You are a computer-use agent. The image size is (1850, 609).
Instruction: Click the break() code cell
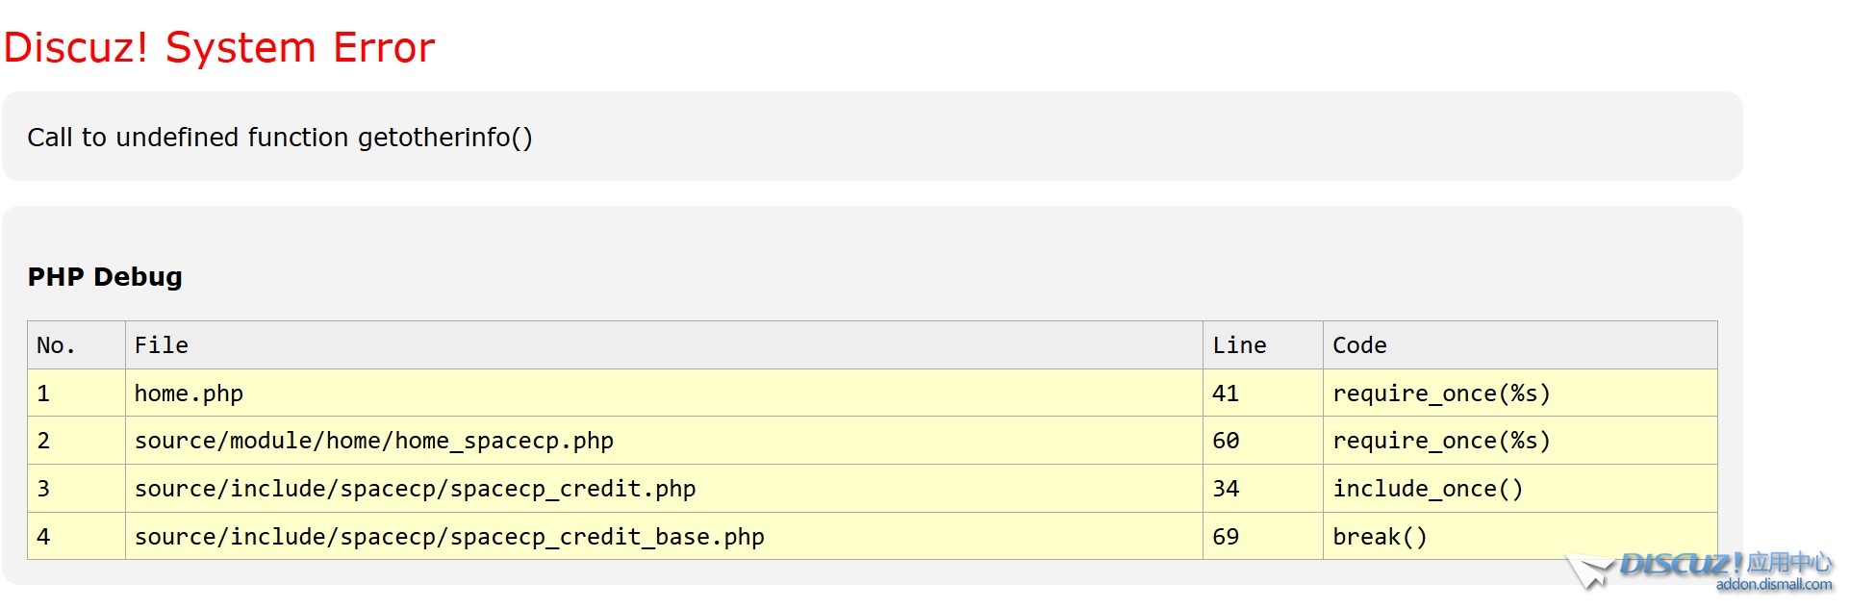tap(1380, 537)
